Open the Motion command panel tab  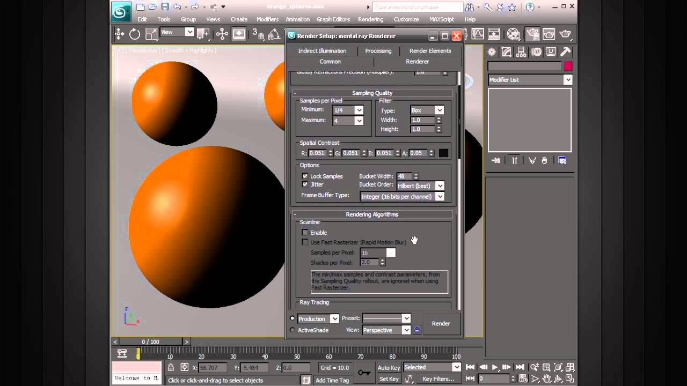click(x=536, y=52)
